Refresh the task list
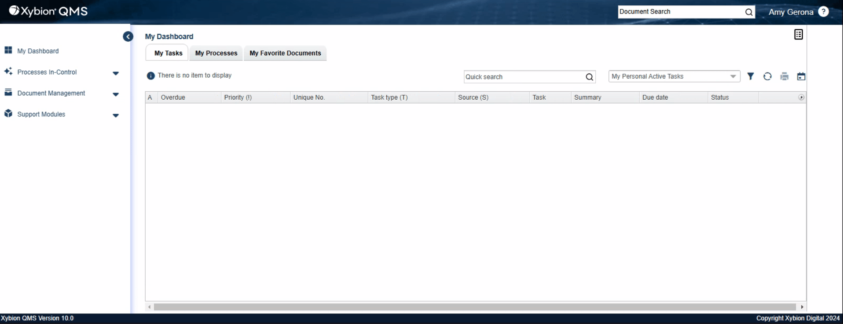 [767, 76]
